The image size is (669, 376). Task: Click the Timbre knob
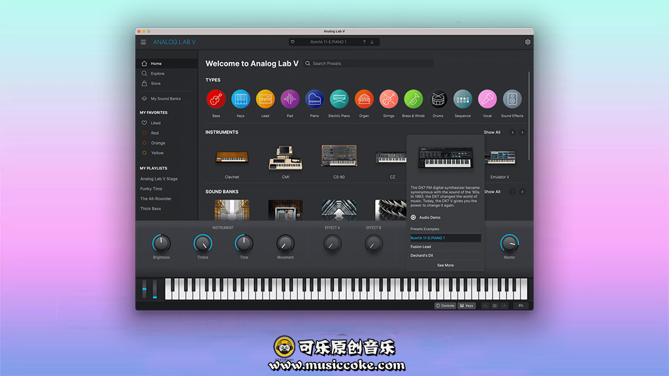pos(203,243)
